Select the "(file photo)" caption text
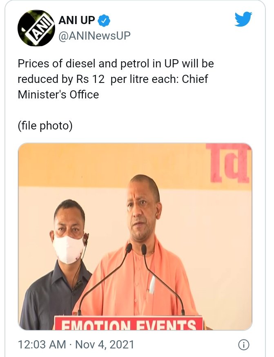 [45, 126]
